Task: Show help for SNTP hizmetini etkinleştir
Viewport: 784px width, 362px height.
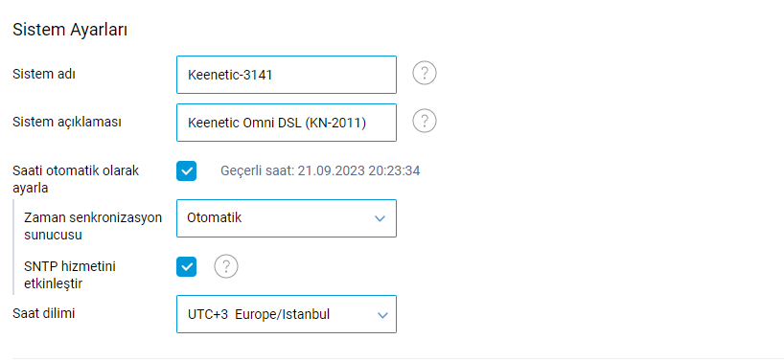Action: coord(226,266)
